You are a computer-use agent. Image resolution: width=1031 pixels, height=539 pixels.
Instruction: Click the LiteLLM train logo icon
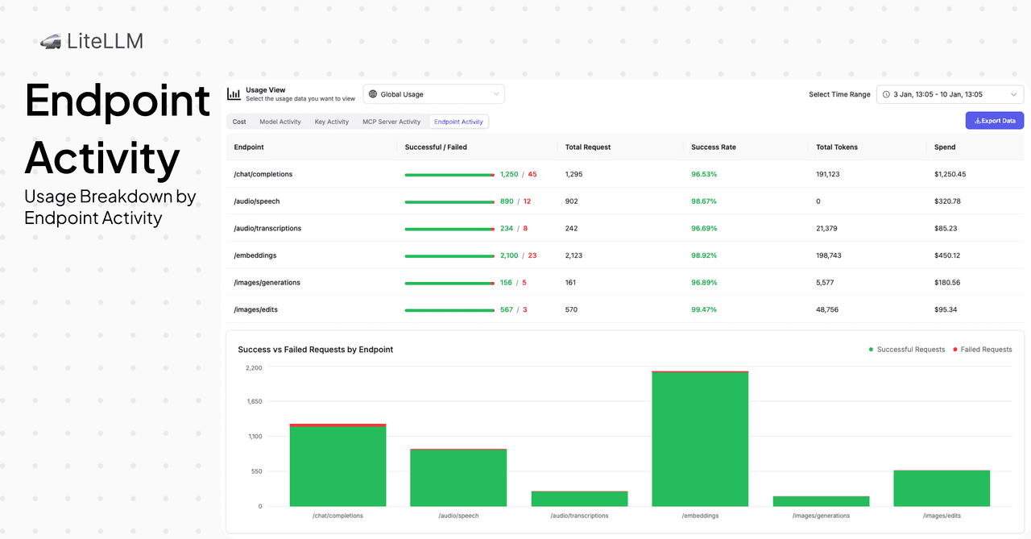tap(51, 41)
